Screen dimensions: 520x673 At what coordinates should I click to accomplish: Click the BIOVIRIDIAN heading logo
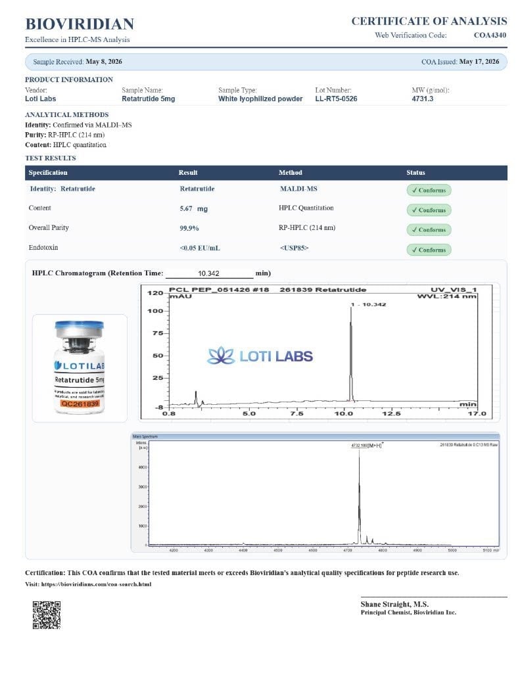click(80, 24)
